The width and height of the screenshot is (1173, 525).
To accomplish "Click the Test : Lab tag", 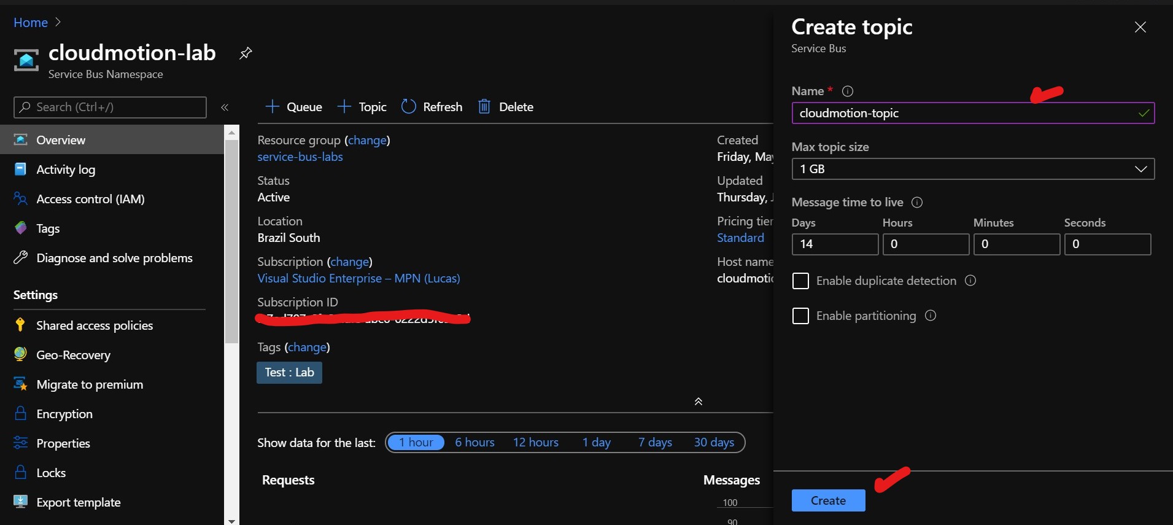I will pos(289,372).
